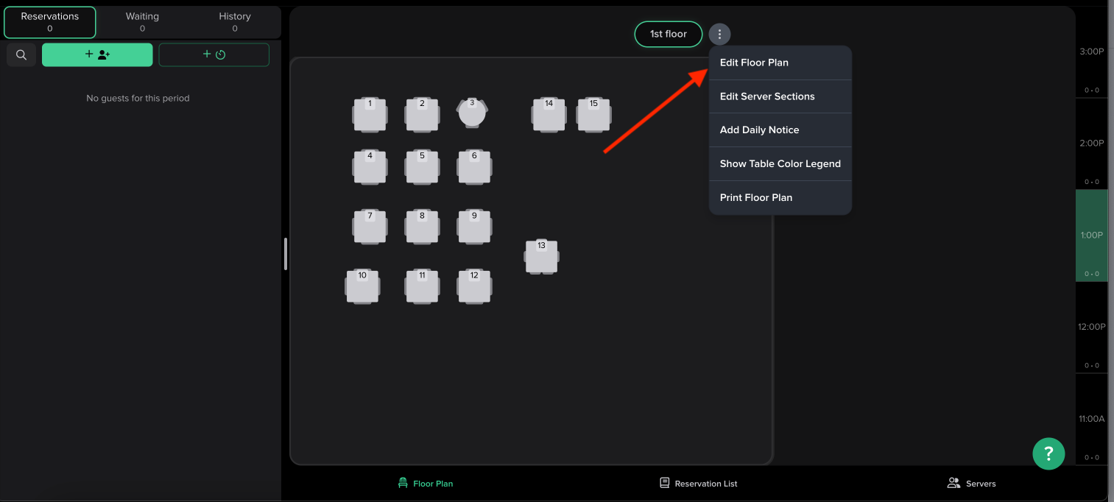Click Print Floor Plan in the menu
The height and width of the screenshot is (502, 1114).
(x=756, y=197)
